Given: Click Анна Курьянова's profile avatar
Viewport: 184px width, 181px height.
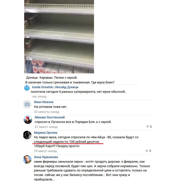Looking at the screenshot, I should [x=27, y=159].
